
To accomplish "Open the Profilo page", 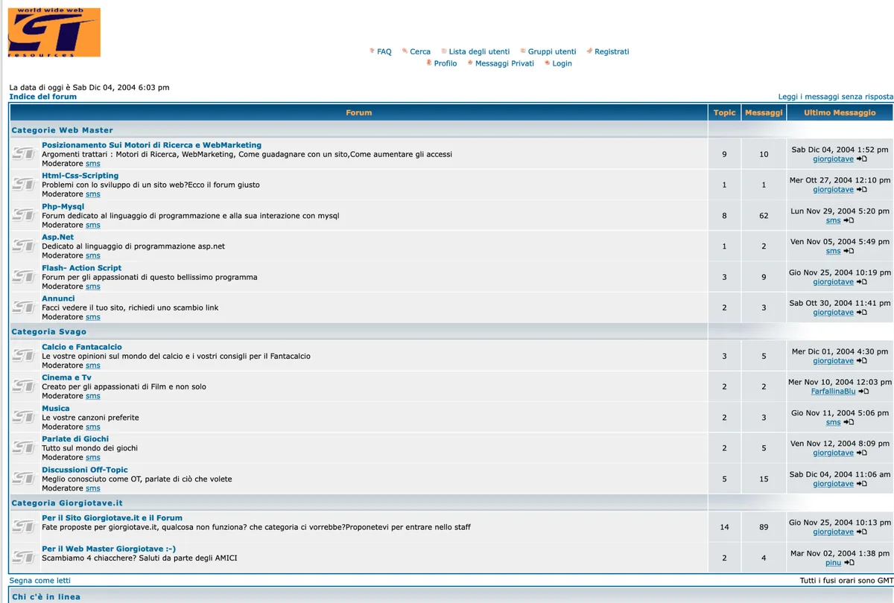I will point(446,63).
